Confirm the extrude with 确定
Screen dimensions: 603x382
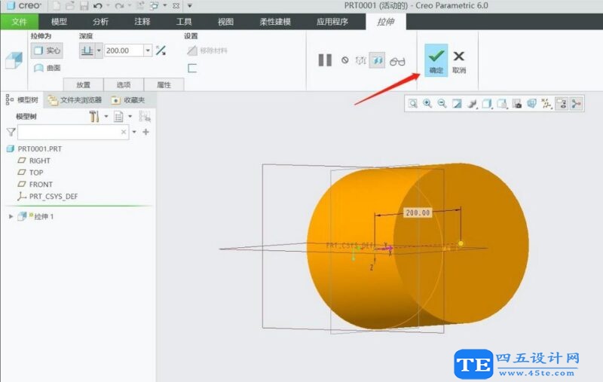[x=436, y=60]
